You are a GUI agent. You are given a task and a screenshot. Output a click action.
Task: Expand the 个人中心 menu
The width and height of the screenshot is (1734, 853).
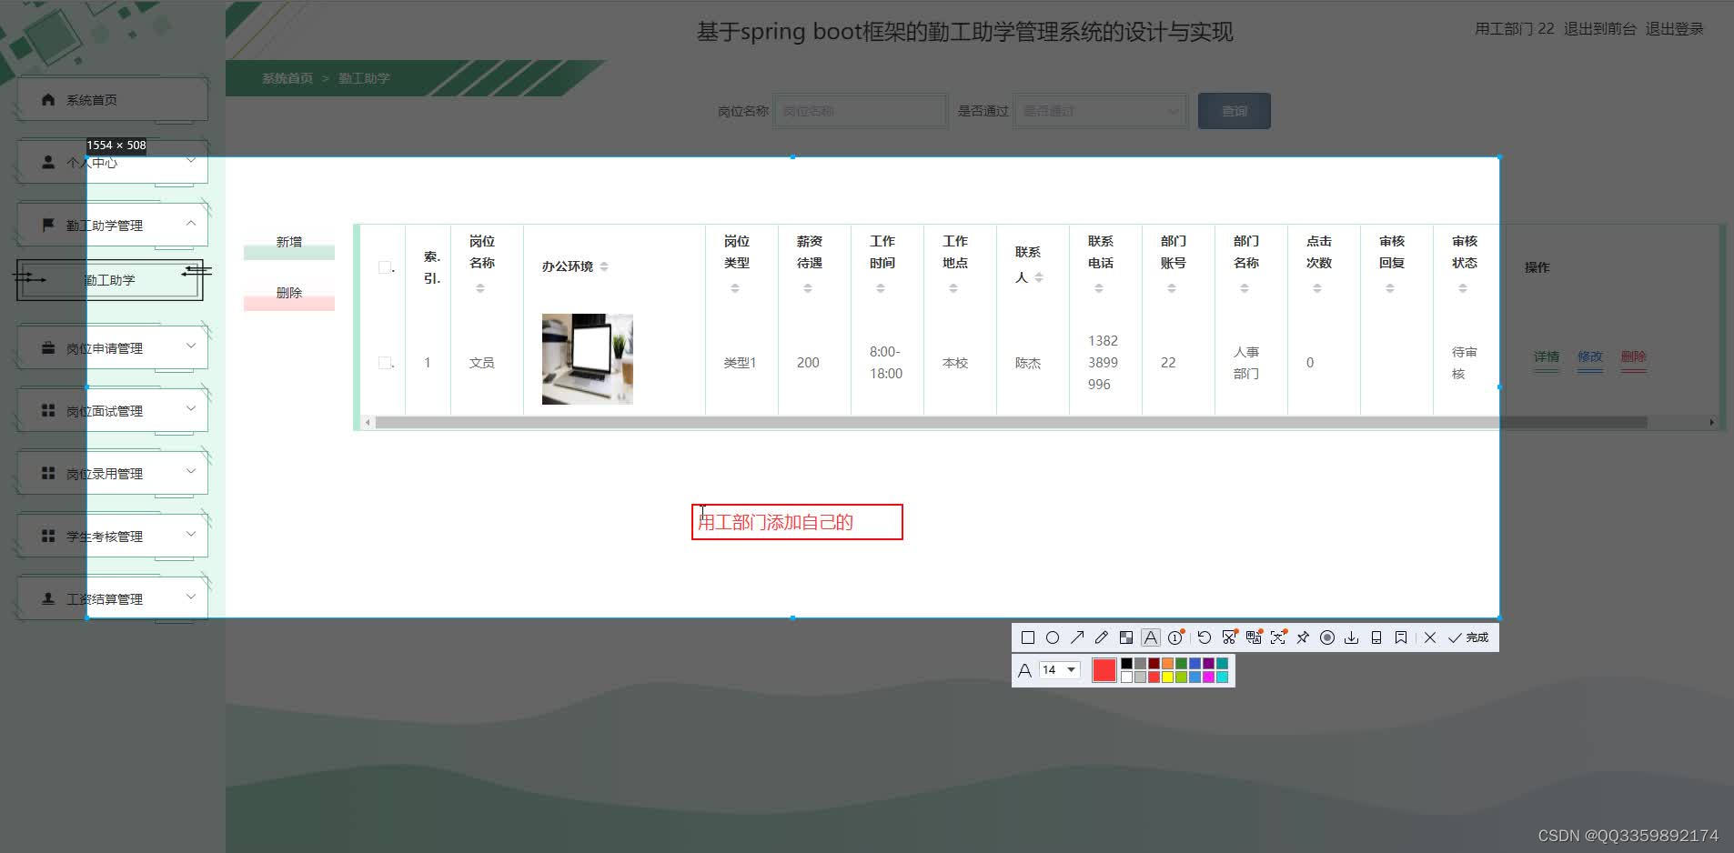pos(113,163)
